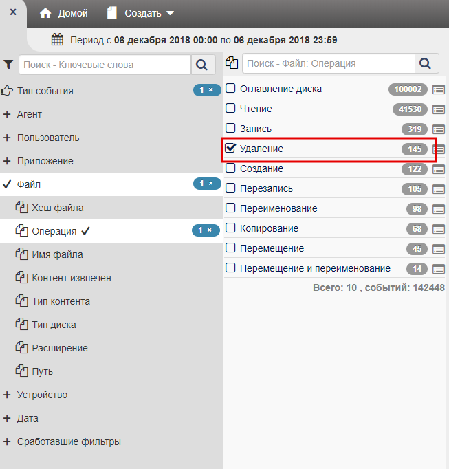Open the Создать dropdown menu
The width and height of the screenshot is (449, 469).
(141, 13)
